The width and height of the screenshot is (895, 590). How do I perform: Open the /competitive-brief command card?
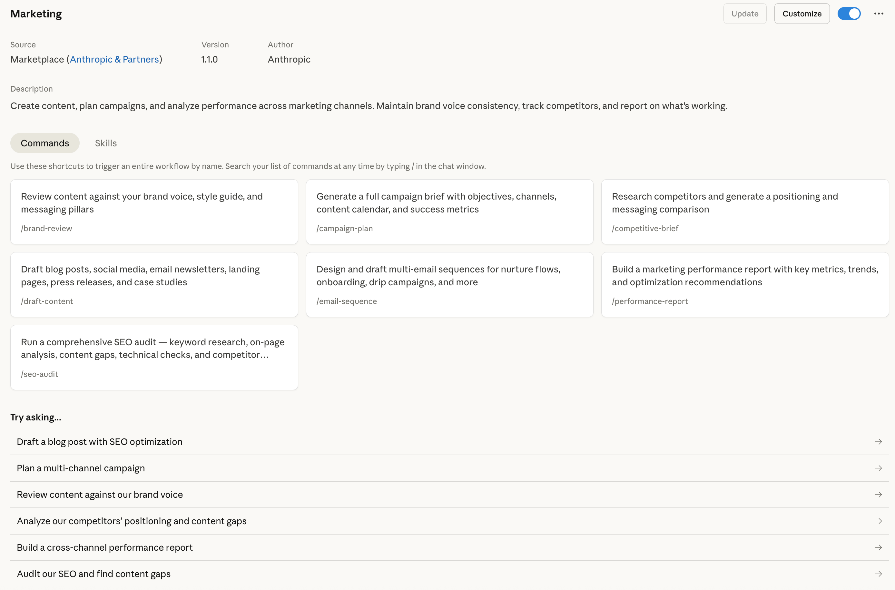745,212
